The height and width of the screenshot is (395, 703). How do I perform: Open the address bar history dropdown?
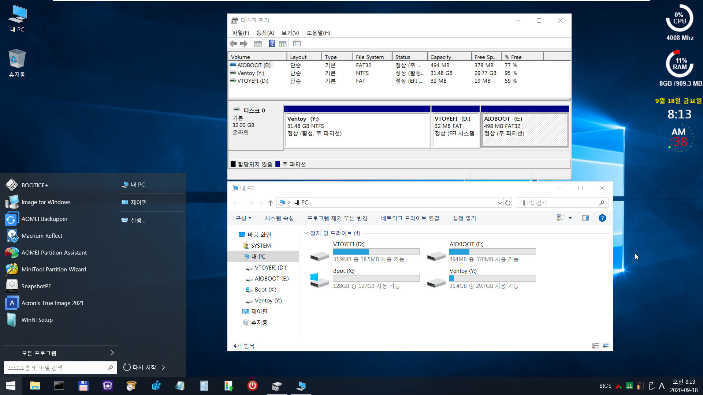click(500, 203)
